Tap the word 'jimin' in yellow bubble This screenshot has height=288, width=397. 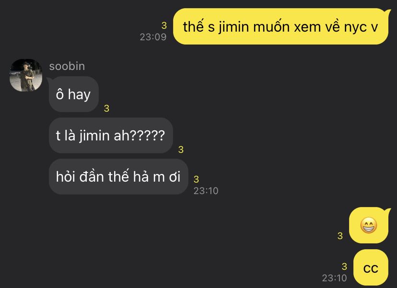234,27
